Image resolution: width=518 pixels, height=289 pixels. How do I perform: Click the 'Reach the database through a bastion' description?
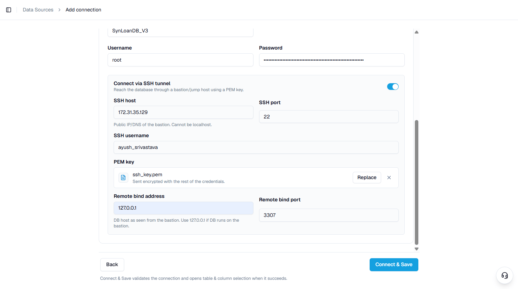[179, 90]
